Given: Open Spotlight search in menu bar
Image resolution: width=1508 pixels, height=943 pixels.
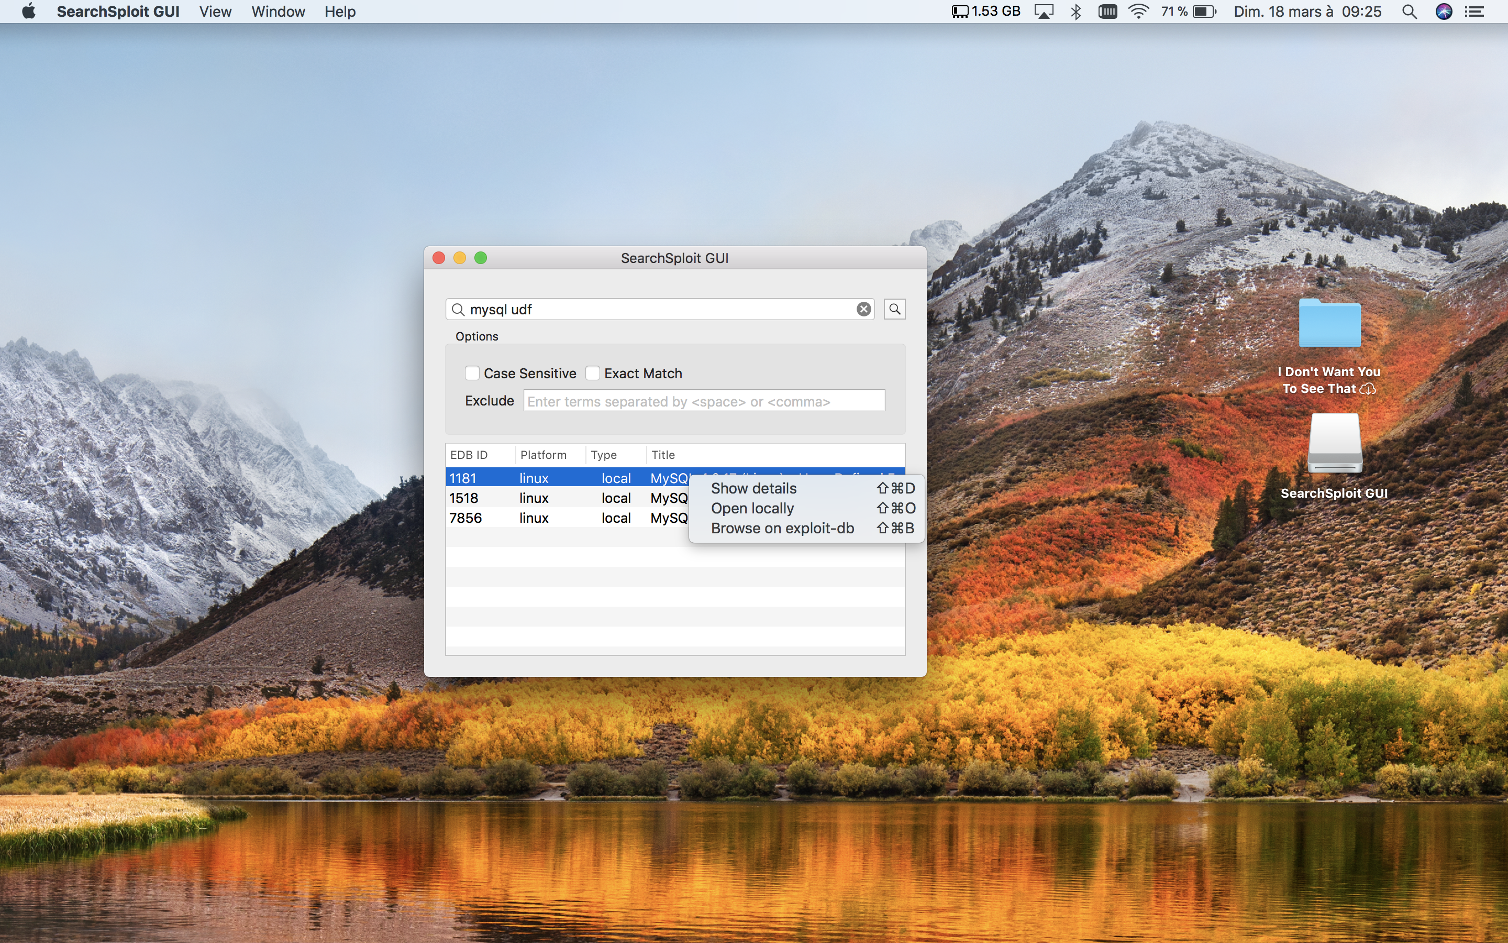Looking at the screenshot, I should pos(1409,12).
